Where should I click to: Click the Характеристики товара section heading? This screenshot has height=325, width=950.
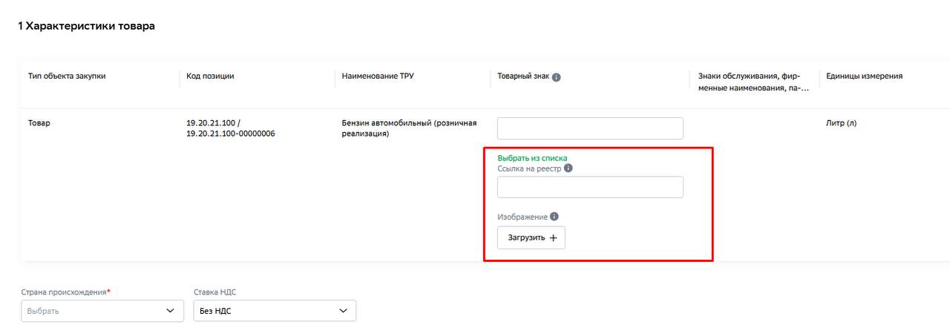86,26
